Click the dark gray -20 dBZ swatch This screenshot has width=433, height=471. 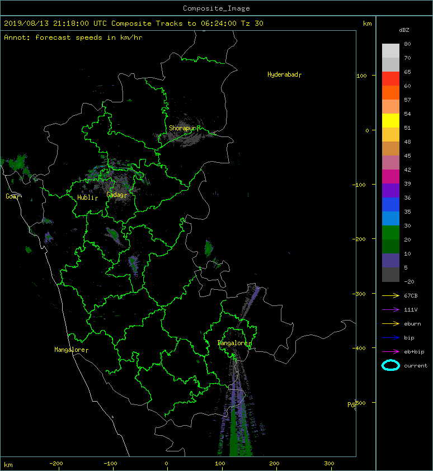pos(390,275)
